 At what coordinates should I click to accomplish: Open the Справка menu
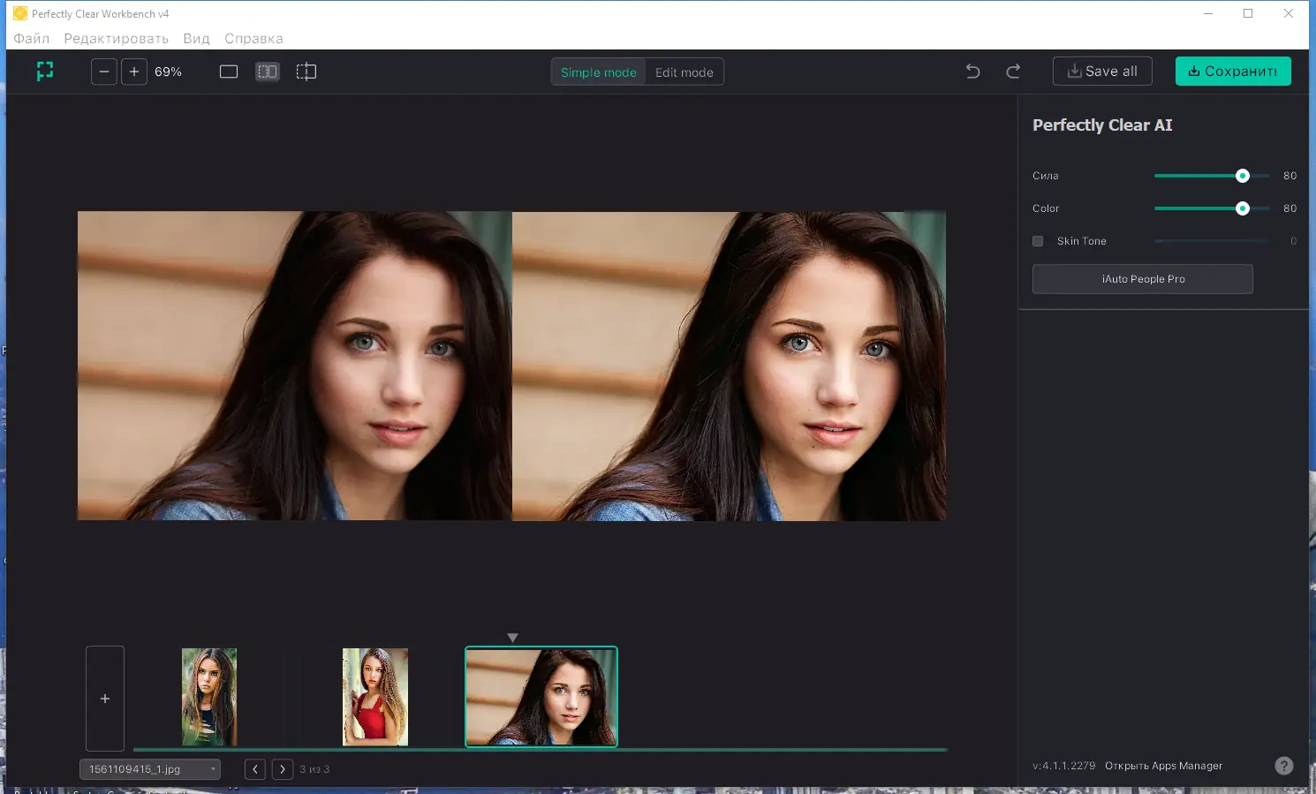[253, 39]
